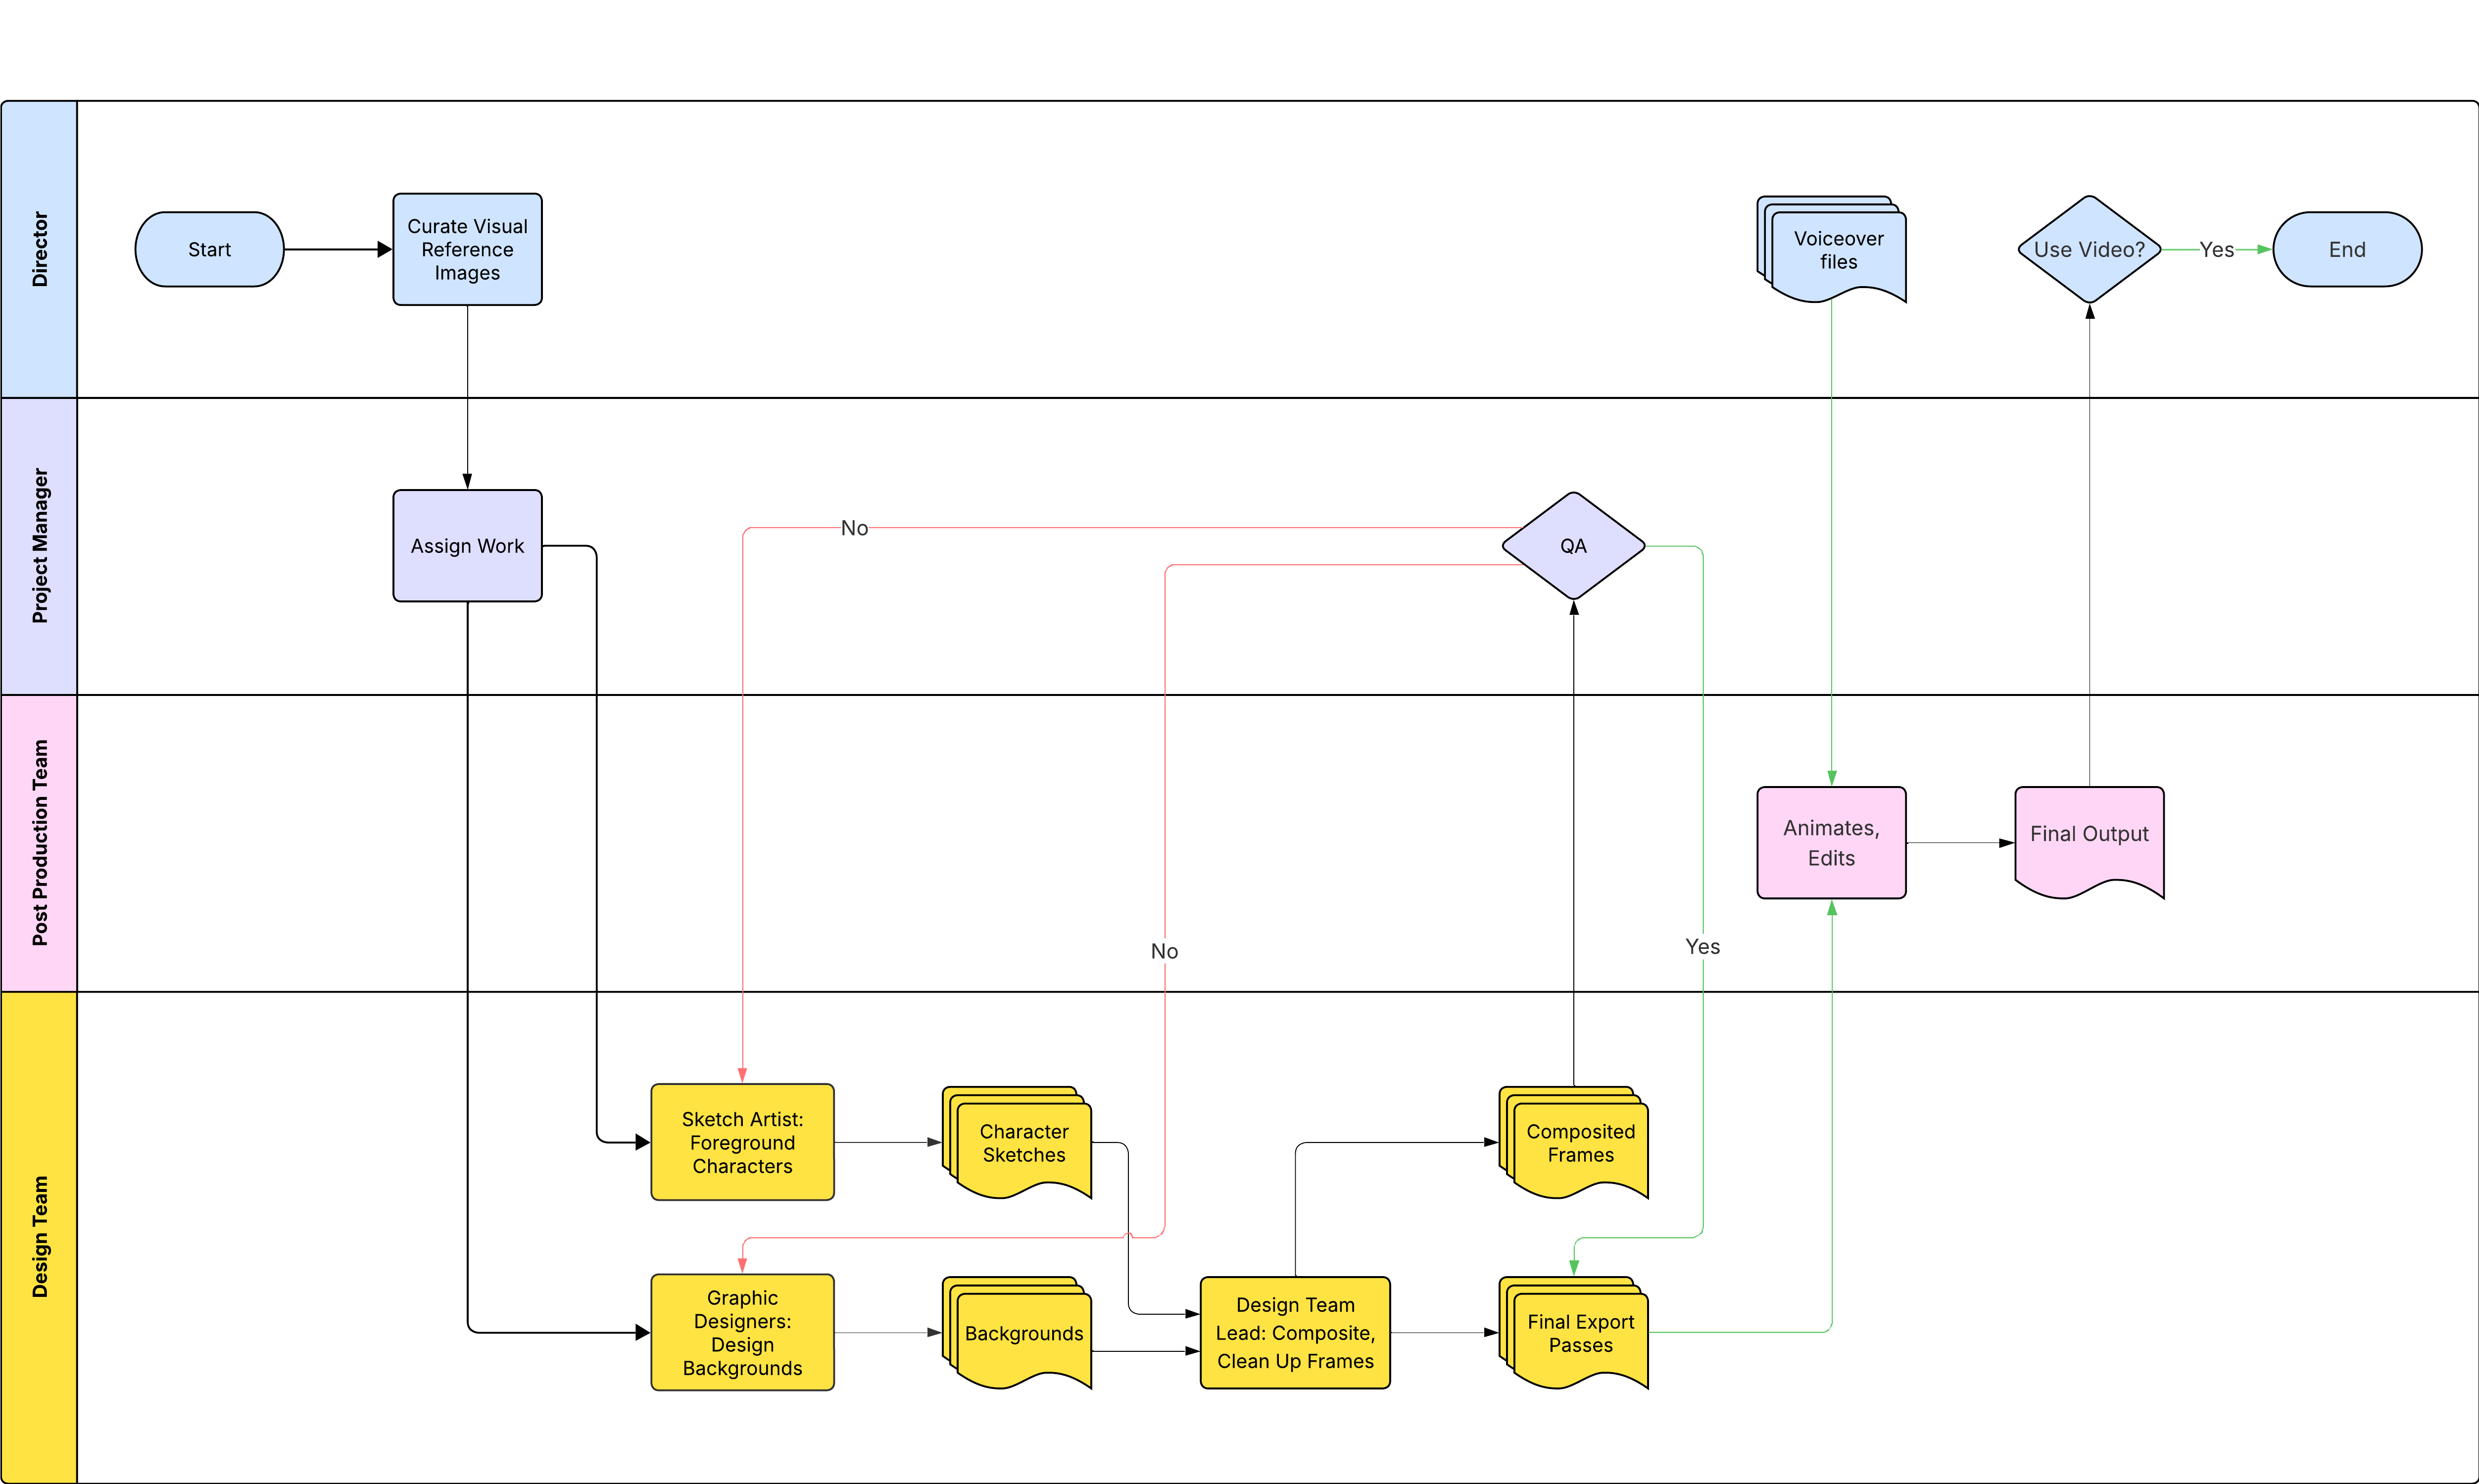
Task: Click Sketch Artist: Foreground Characters box
Action: tap(742, 1142)
